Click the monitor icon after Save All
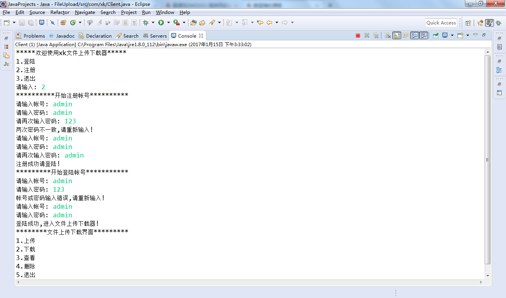 [42, 23]
